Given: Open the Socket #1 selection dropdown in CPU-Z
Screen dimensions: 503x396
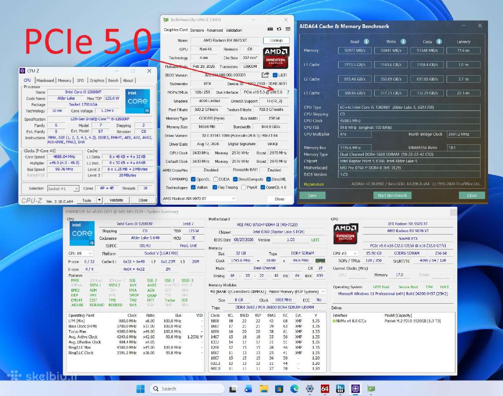Looking at the screenshot, I should (x=63, y=189).
